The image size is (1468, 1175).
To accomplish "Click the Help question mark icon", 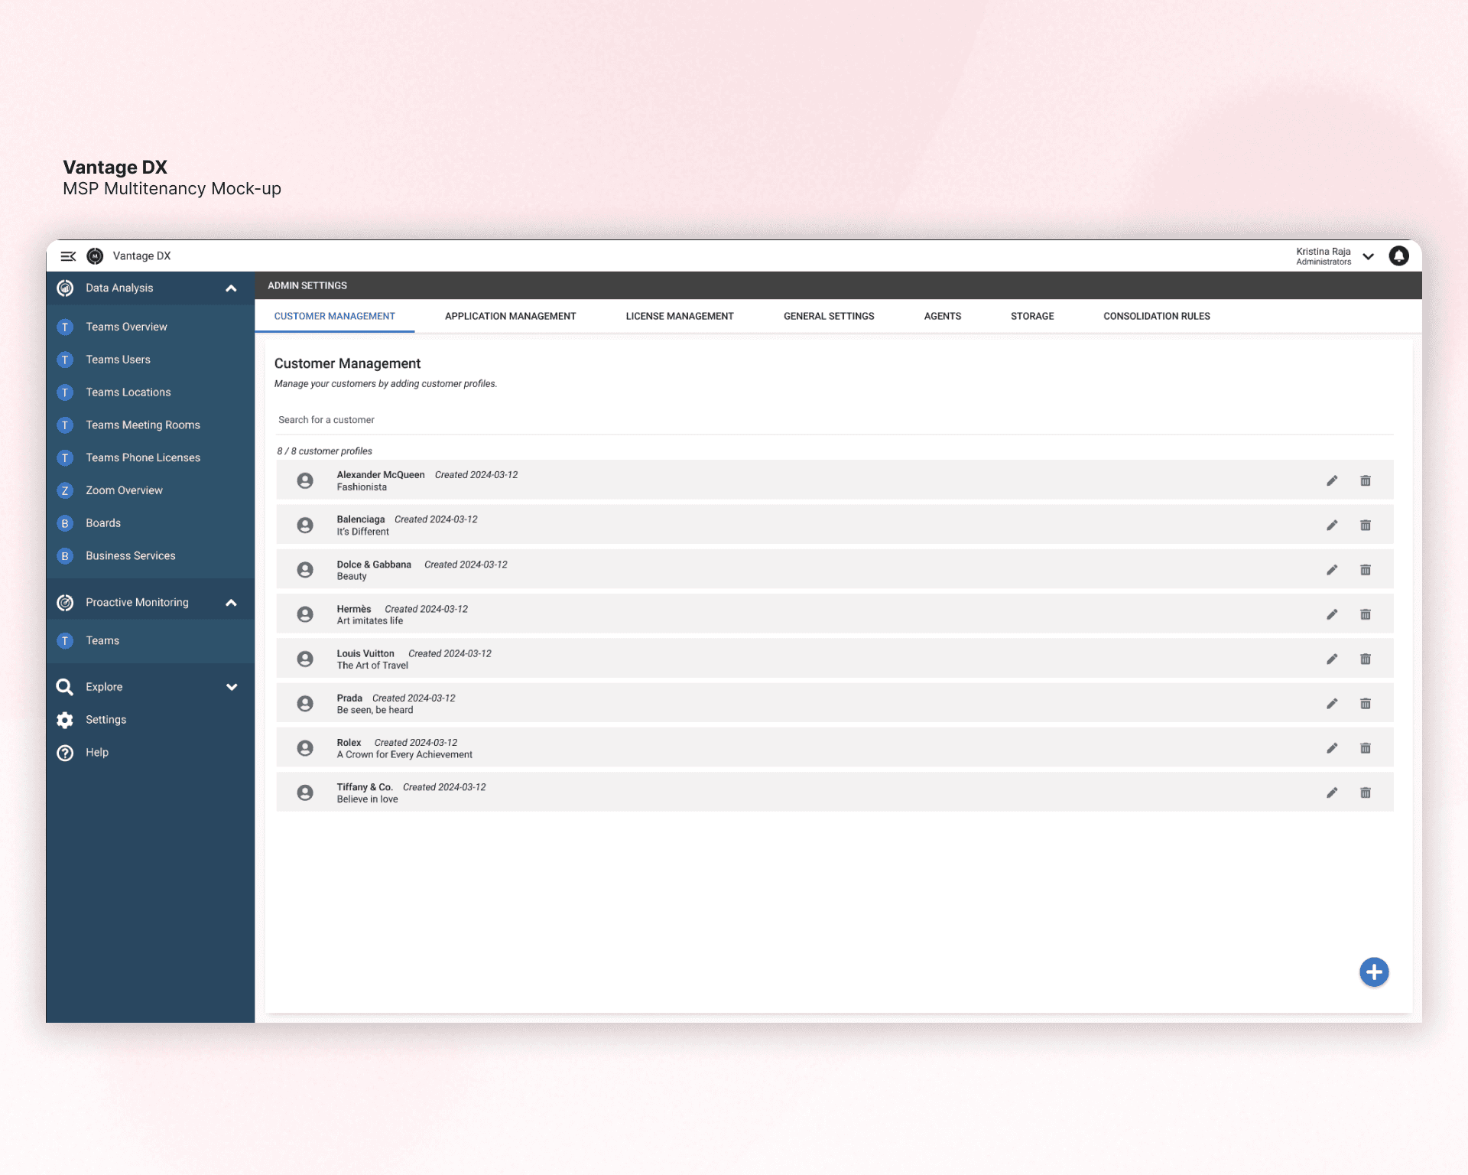I will pos(65,753).
